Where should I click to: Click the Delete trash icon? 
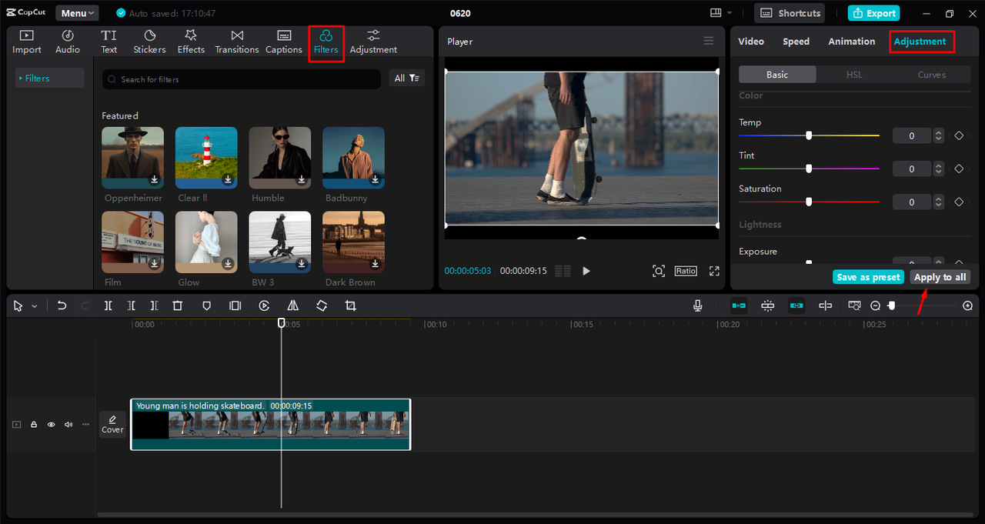coord(177,305)
